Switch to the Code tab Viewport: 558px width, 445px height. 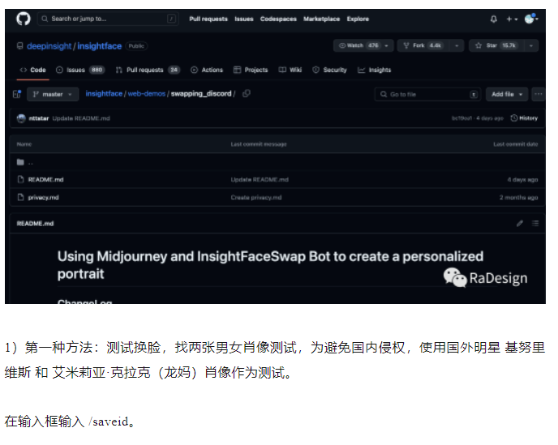pyautogui.click(x=33, y=70)
